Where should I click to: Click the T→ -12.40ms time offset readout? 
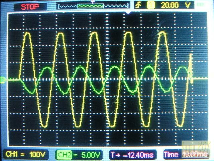click(x=133, y=155)
